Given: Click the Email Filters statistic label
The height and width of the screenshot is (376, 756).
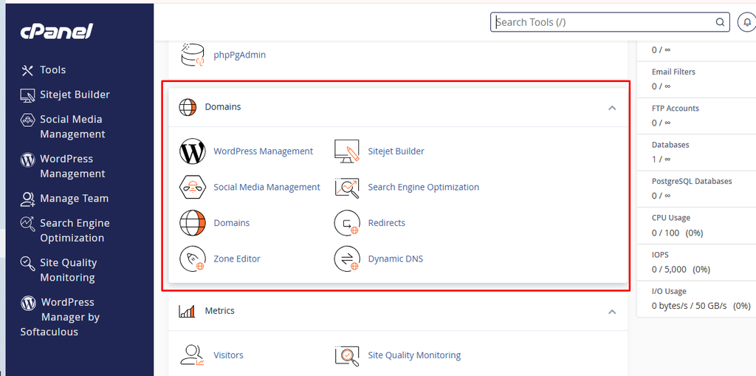Looking at the screenshot, I should click(x=673, y=72).
